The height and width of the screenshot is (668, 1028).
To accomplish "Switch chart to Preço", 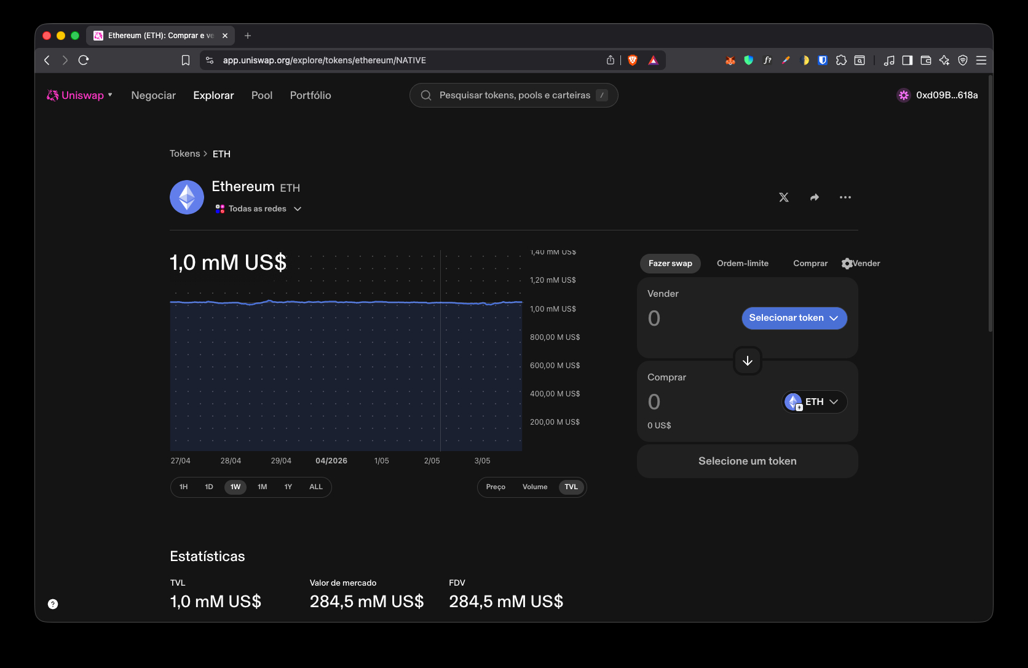I will 496,487.
